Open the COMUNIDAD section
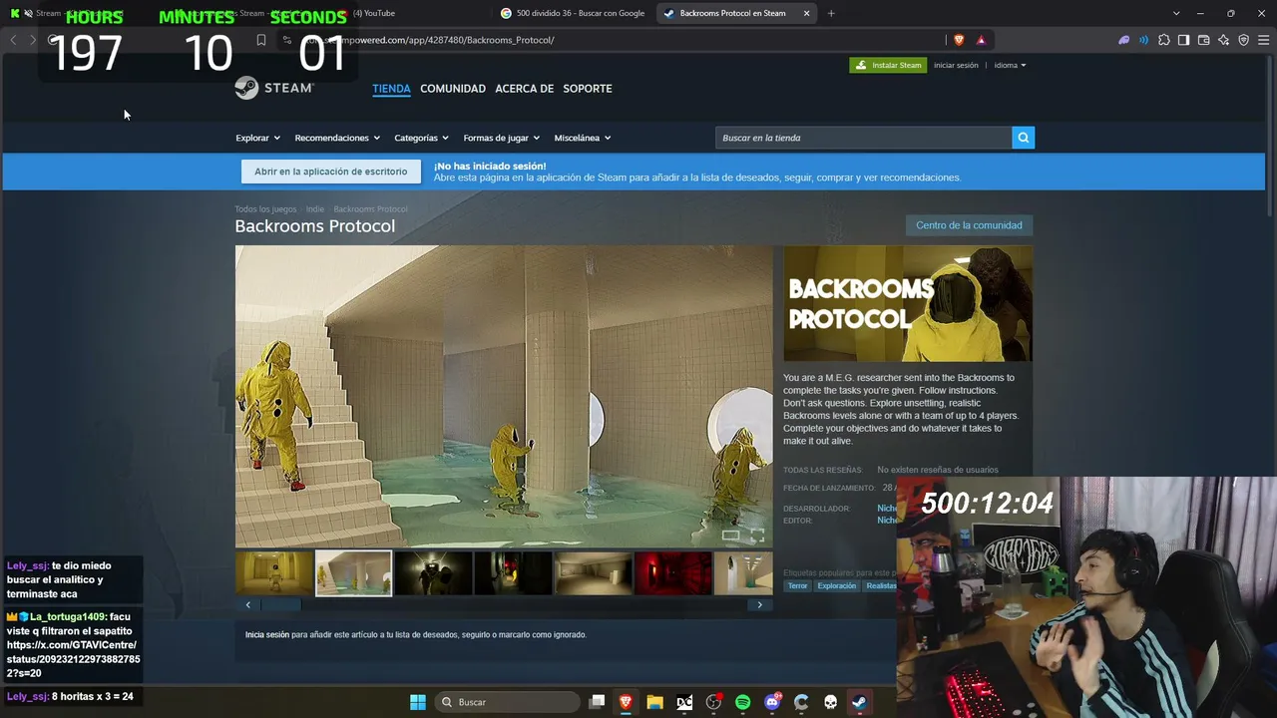Screen dimensions: 1277x718 click(x=453, y=89)
